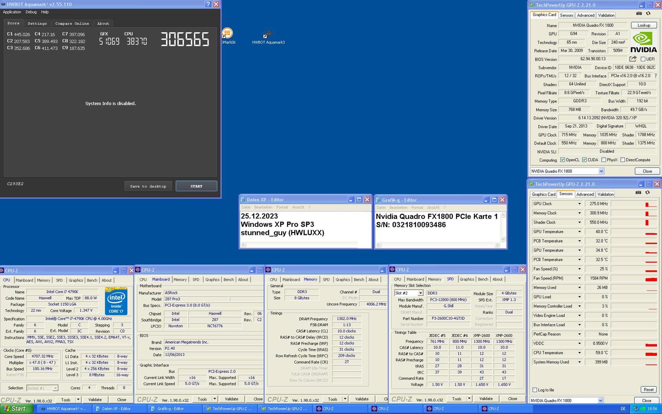Toggle the CUDA checkbox in GPU-Z
Image resolution: width=662 pixels, height=414 pixels.
coord(584,160)
